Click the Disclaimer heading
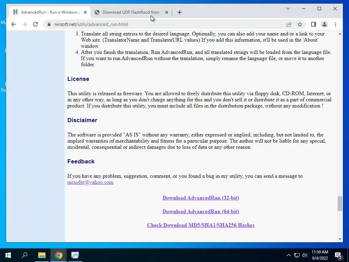The width and height of the screenshot is (349, 262). pos(82,120)
